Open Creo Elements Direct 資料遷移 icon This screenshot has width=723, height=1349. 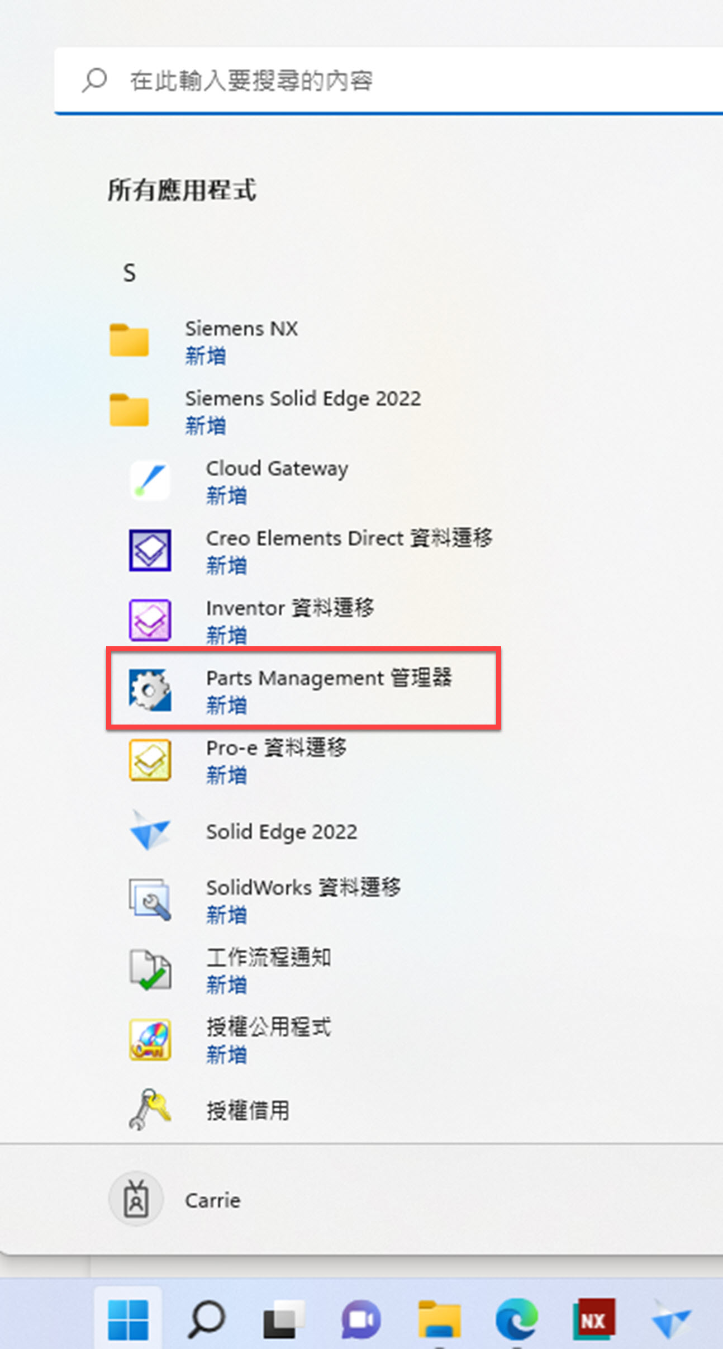150,550
